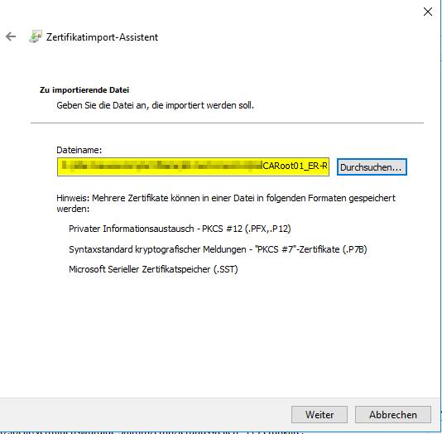Click the Dateiname label
The width and height of the screenshot is (442, 434).
[79, 150]
